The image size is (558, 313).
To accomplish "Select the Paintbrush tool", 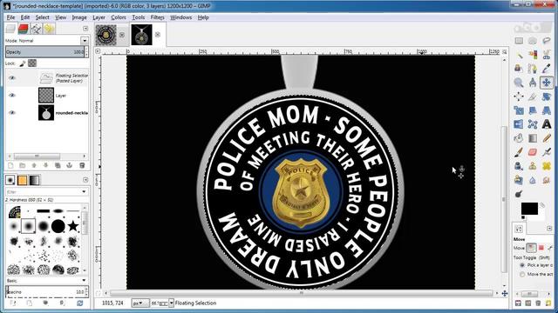I will coord(519,152).
